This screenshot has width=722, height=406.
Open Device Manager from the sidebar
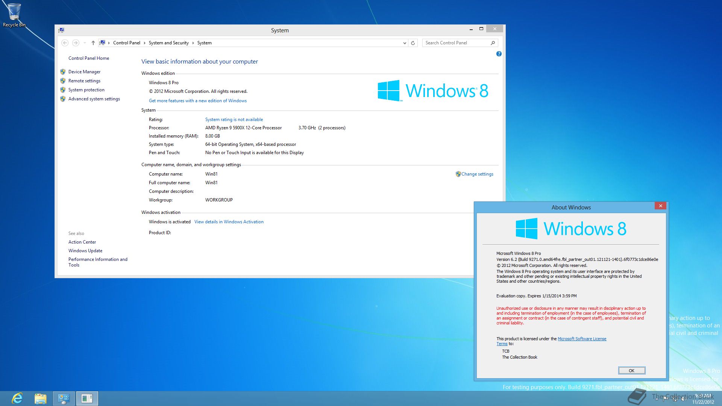tap(85, 72)
